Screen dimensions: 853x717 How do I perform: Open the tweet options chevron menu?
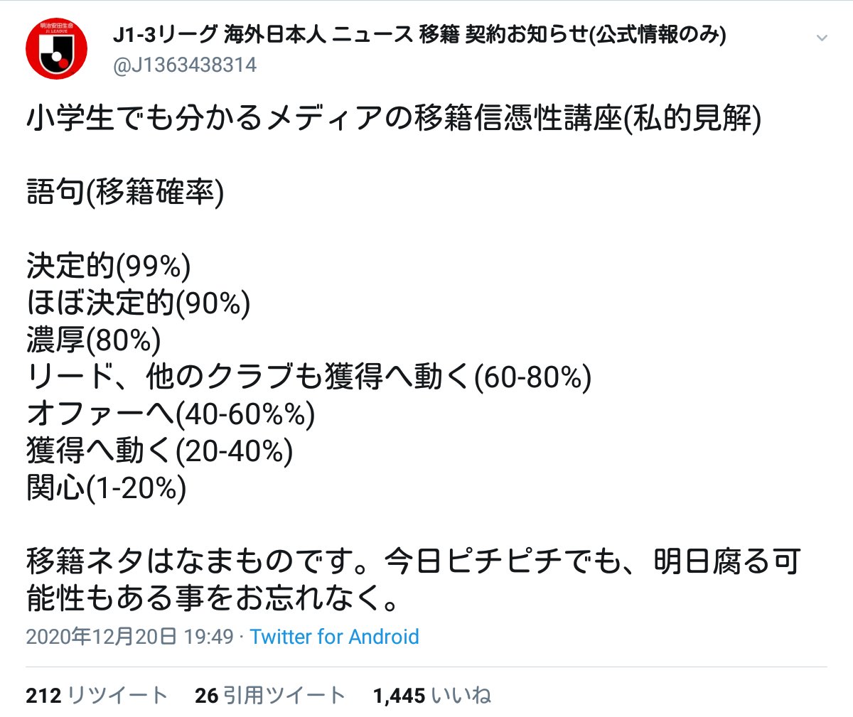pyautogui.click(x=822, y=38)
